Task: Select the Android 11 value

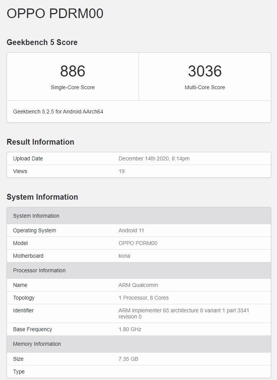Action: click(131, 230)
